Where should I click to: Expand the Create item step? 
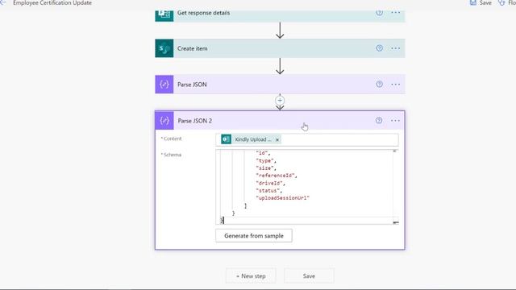pyautogui.click(x=280, y=48)
